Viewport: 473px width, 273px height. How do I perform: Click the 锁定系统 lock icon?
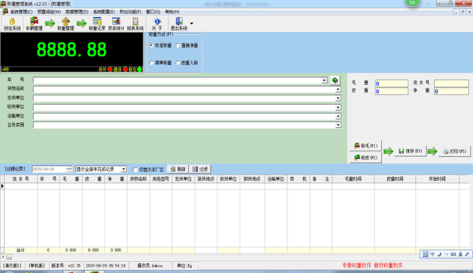[12, 22]
